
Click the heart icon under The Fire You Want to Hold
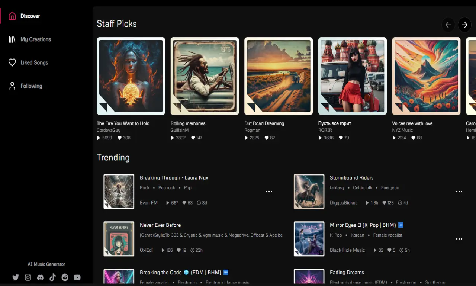click(120, 138)
